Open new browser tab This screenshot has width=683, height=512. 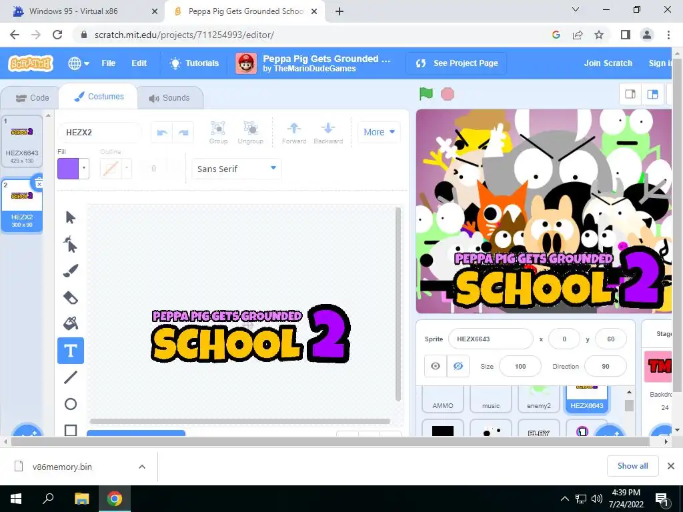339,11
